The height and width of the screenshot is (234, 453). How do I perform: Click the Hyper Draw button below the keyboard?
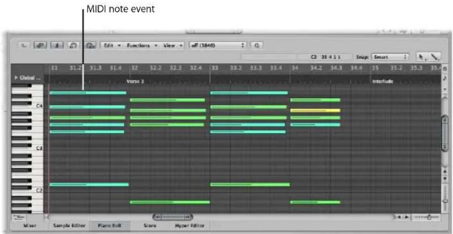(19, 217)
